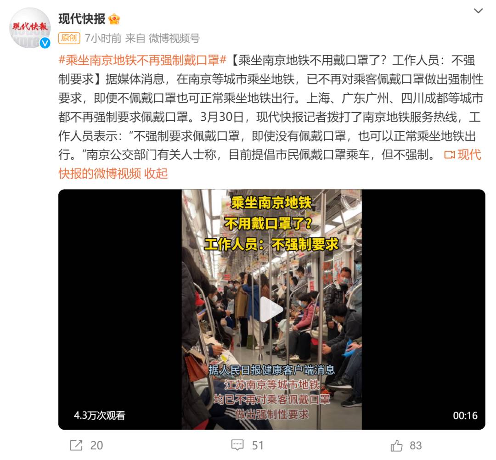Play the video with center play button
Image resolution: width=496 pixels, height=460 pixels.
pyautogui.click(x=271, y=309)
